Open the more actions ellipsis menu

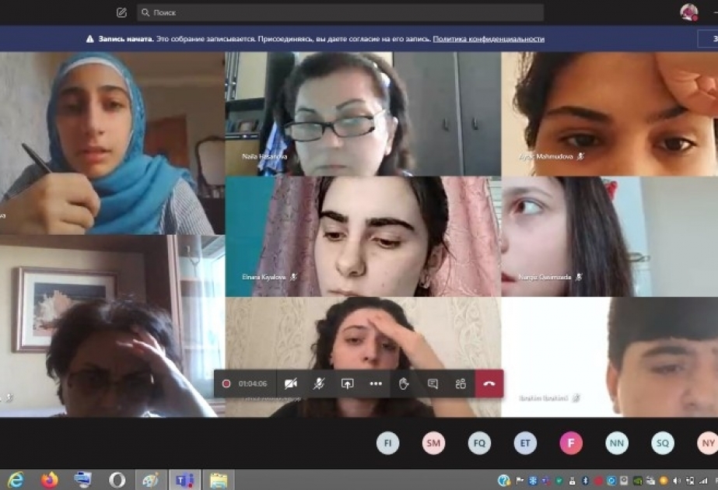(376, 383)
